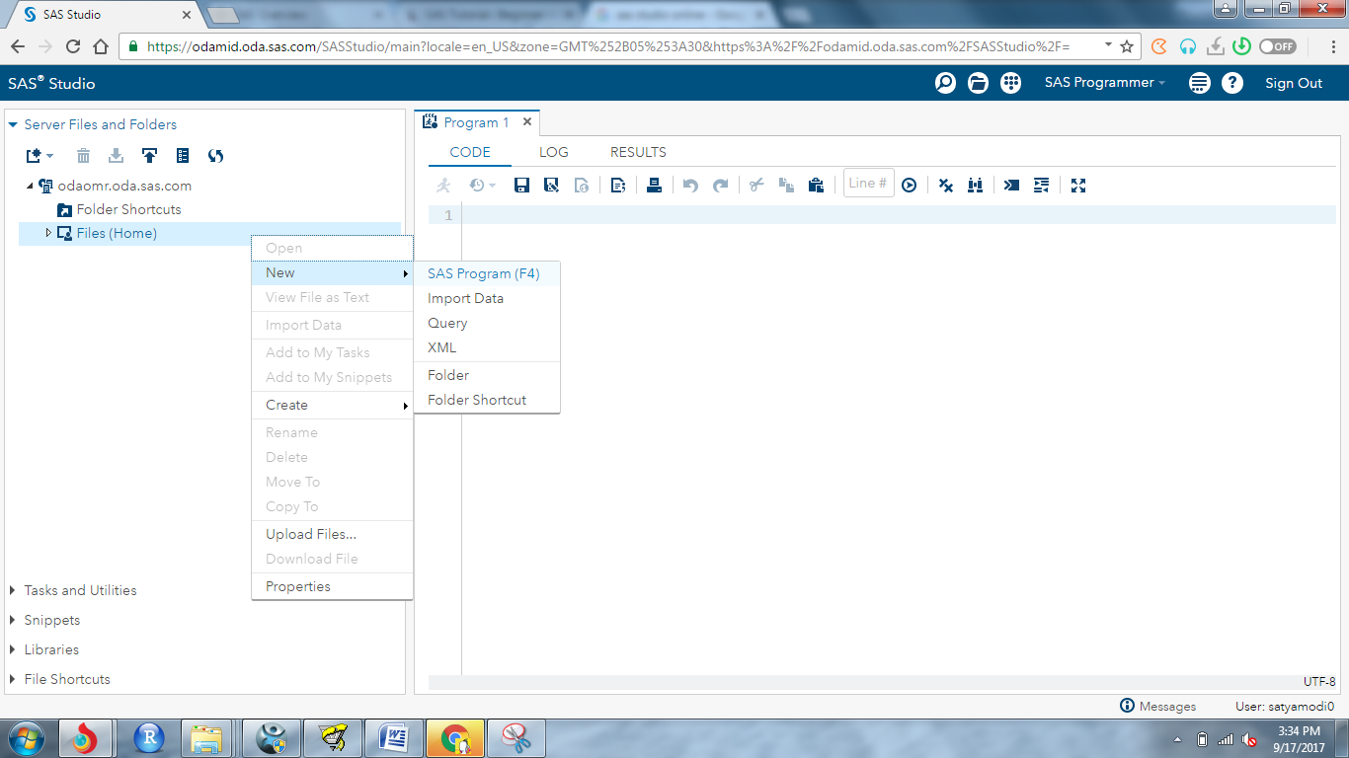
Task: Select Query from the New submenu
Action: point(487,323)
